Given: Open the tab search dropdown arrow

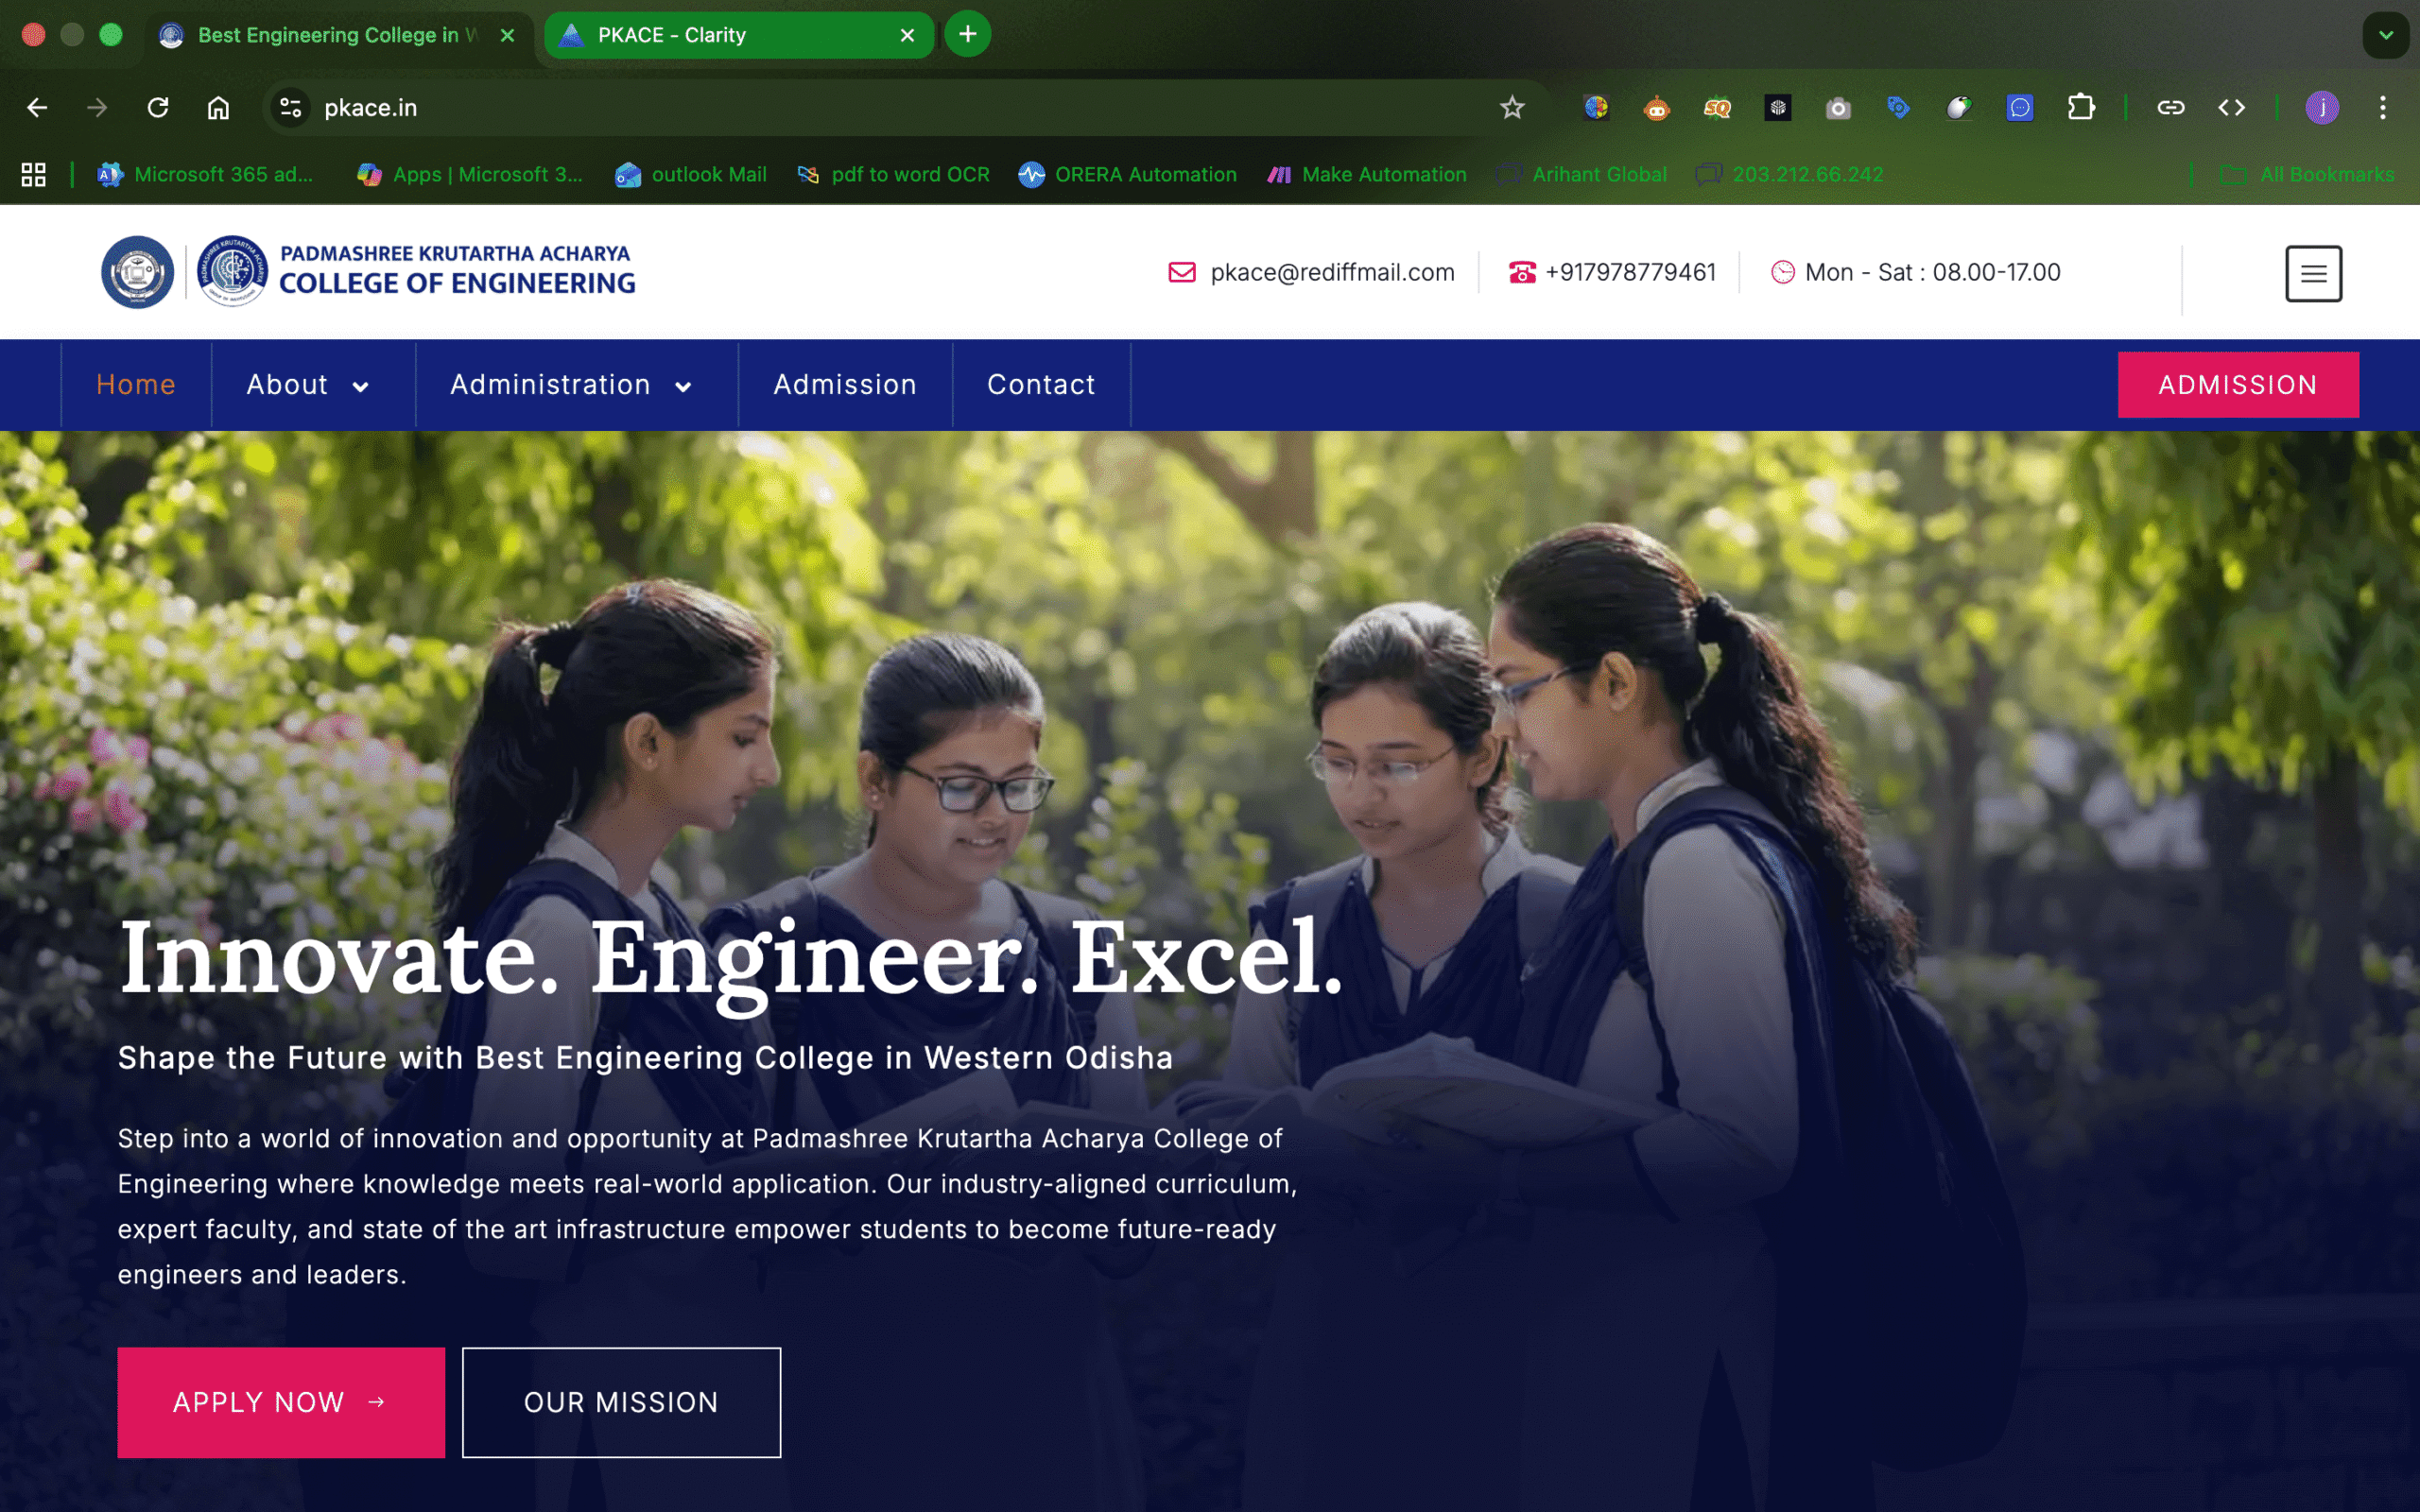Looking at the screenshot, I should [2385, 35].
